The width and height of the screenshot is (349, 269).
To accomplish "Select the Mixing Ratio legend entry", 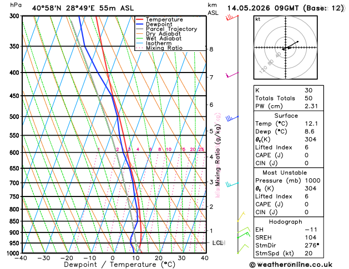I will pyautogui.click(x=159, y=48).
